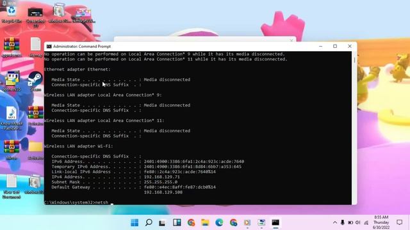
Task: Click the gateway address 192.168.129.108
Action: tap(163, 192)
